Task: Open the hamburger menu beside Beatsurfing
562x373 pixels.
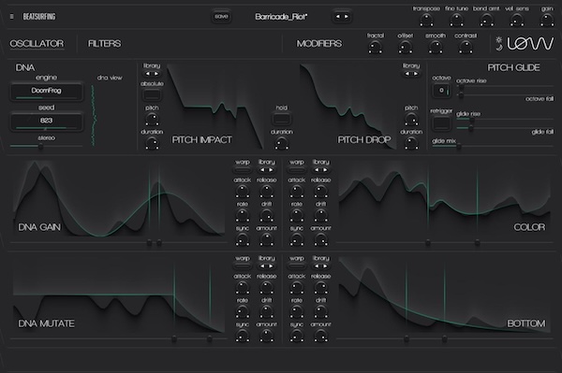Action: 12,17
